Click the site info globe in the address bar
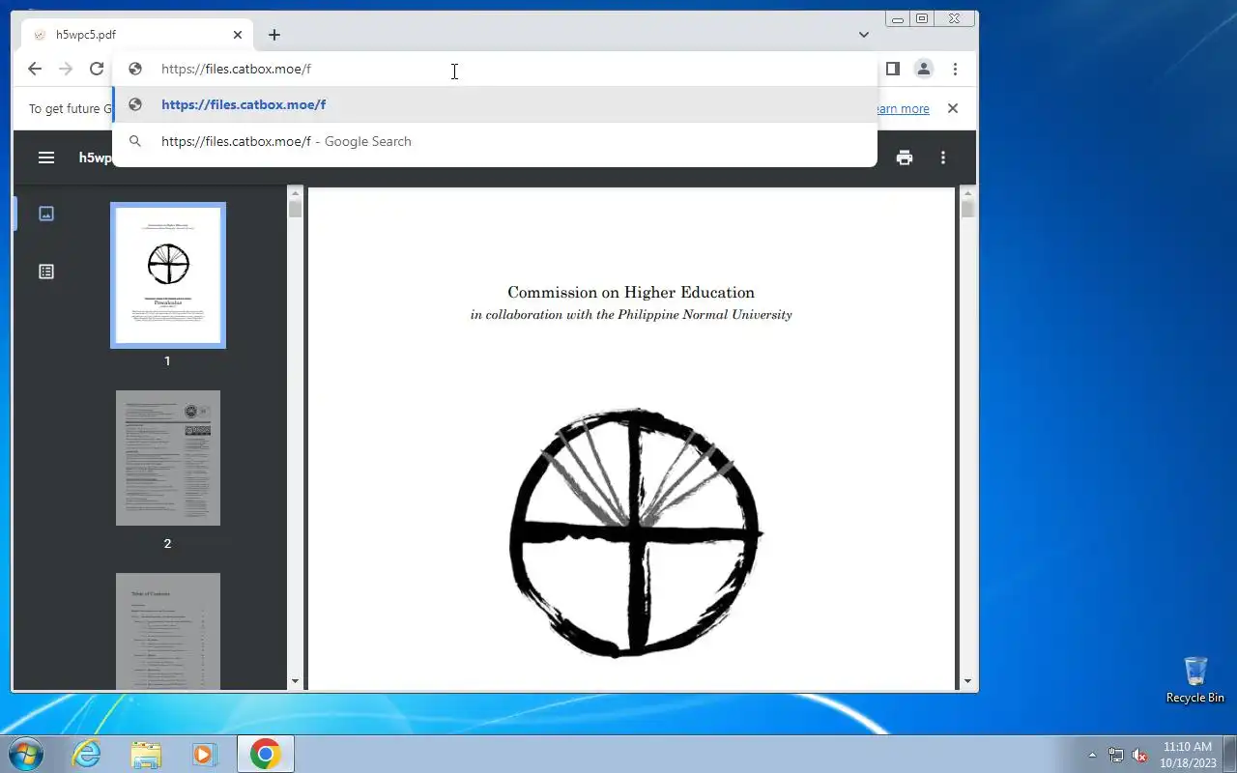 click(x=135, y=69)
